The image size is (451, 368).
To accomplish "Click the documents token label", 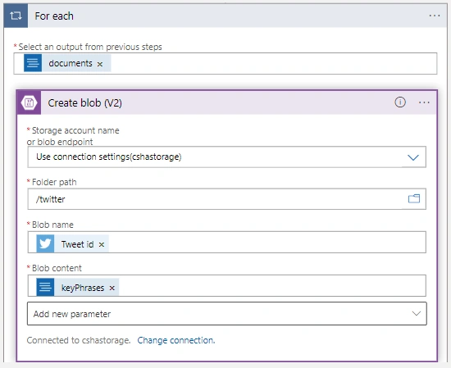I will tap(71, 63).
